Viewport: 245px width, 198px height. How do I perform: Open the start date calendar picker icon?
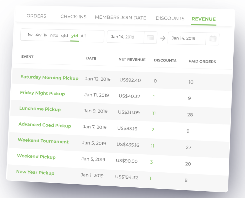[x=150, y=38]
